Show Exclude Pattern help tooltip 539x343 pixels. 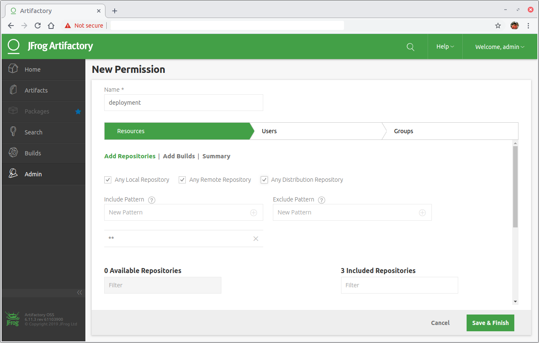tap(322, 200)
